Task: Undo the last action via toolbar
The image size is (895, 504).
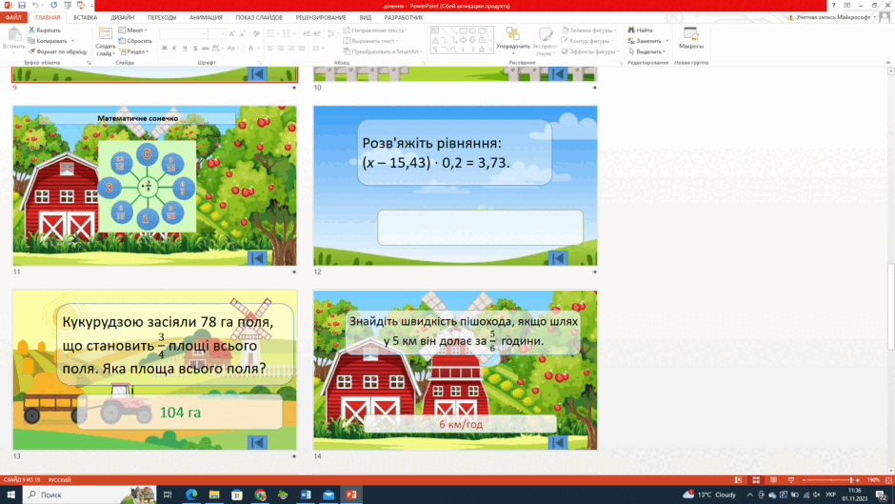Action: [35, 5]
